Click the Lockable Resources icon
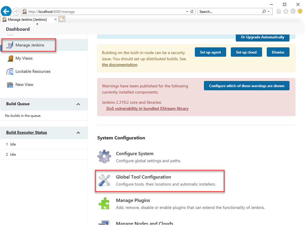 pos(10,71)
